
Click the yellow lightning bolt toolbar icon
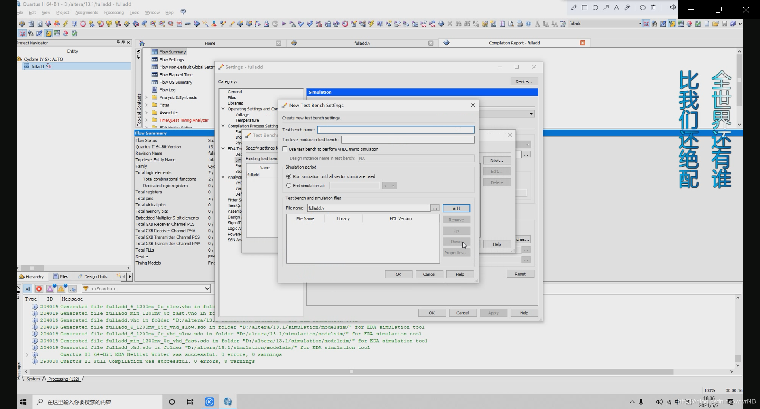point(66,24)
